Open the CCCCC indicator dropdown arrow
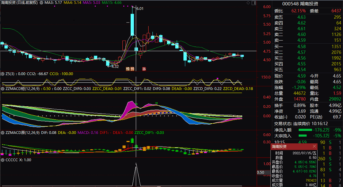343x187 pixels. [x=3, y=160]
